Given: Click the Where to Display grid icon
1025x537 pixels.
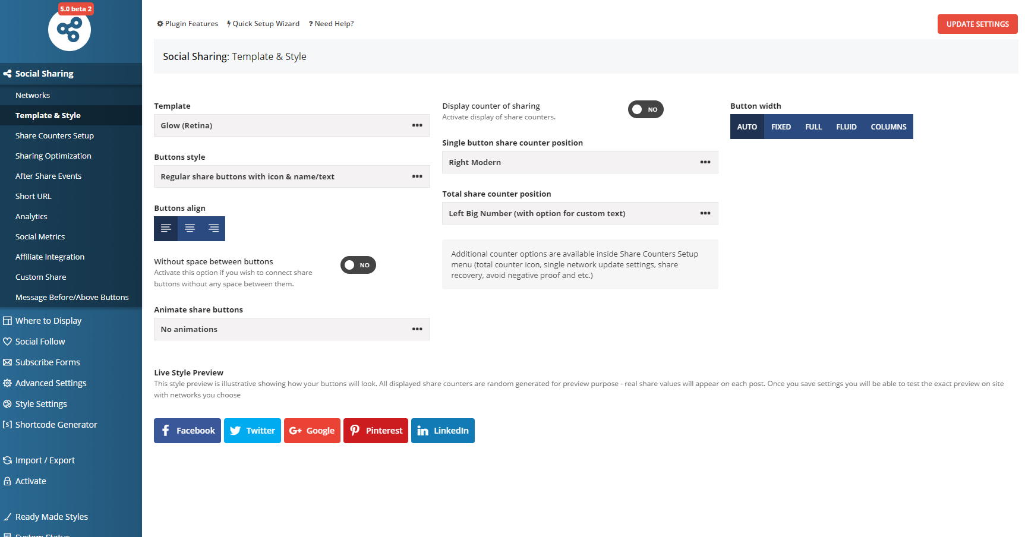Looking at the screenshot, I should click(7, 320).
